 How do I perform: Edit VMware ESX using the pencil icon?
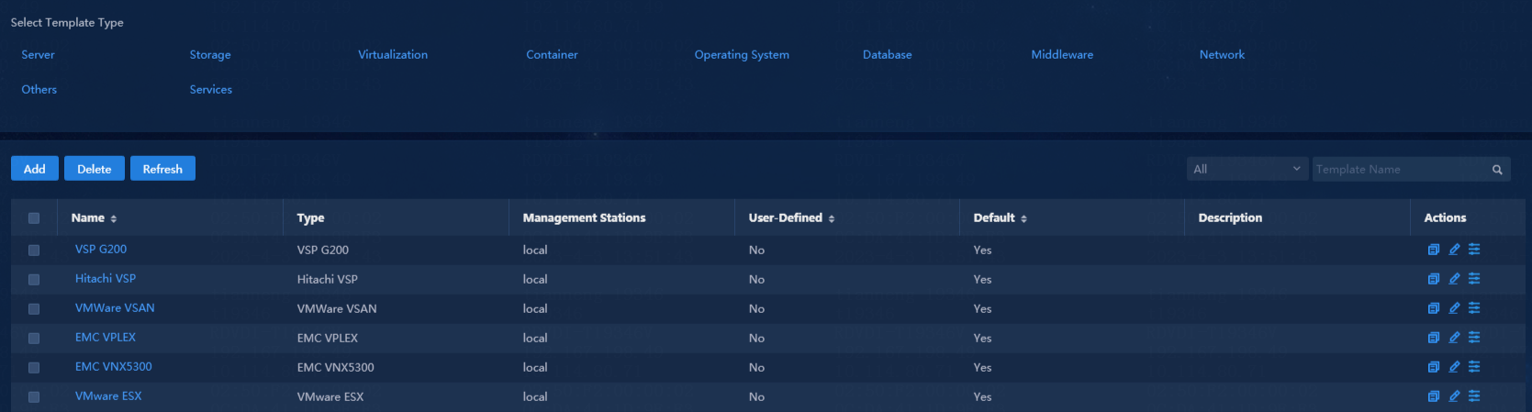(x=1454, y=396)
